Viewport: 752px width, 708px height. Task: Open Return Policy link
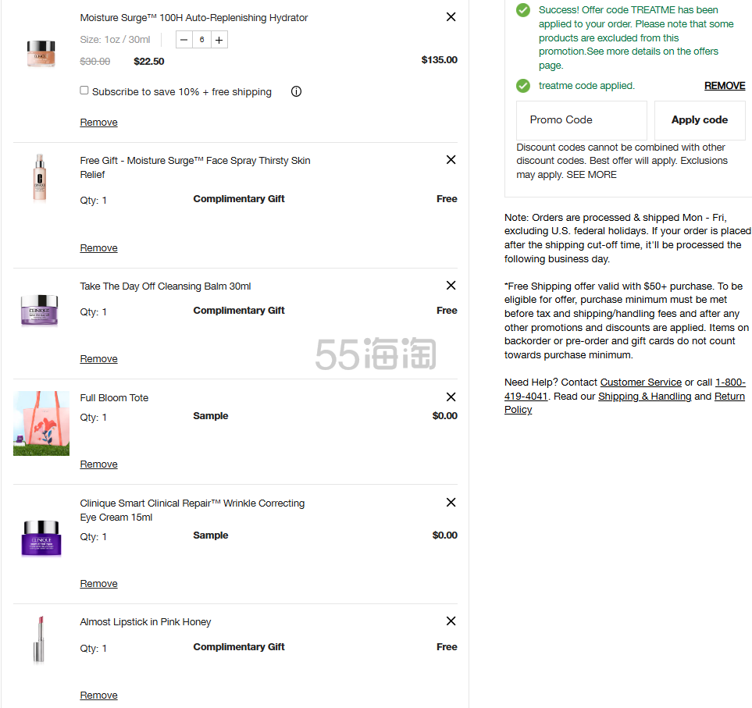coord(625,403)
